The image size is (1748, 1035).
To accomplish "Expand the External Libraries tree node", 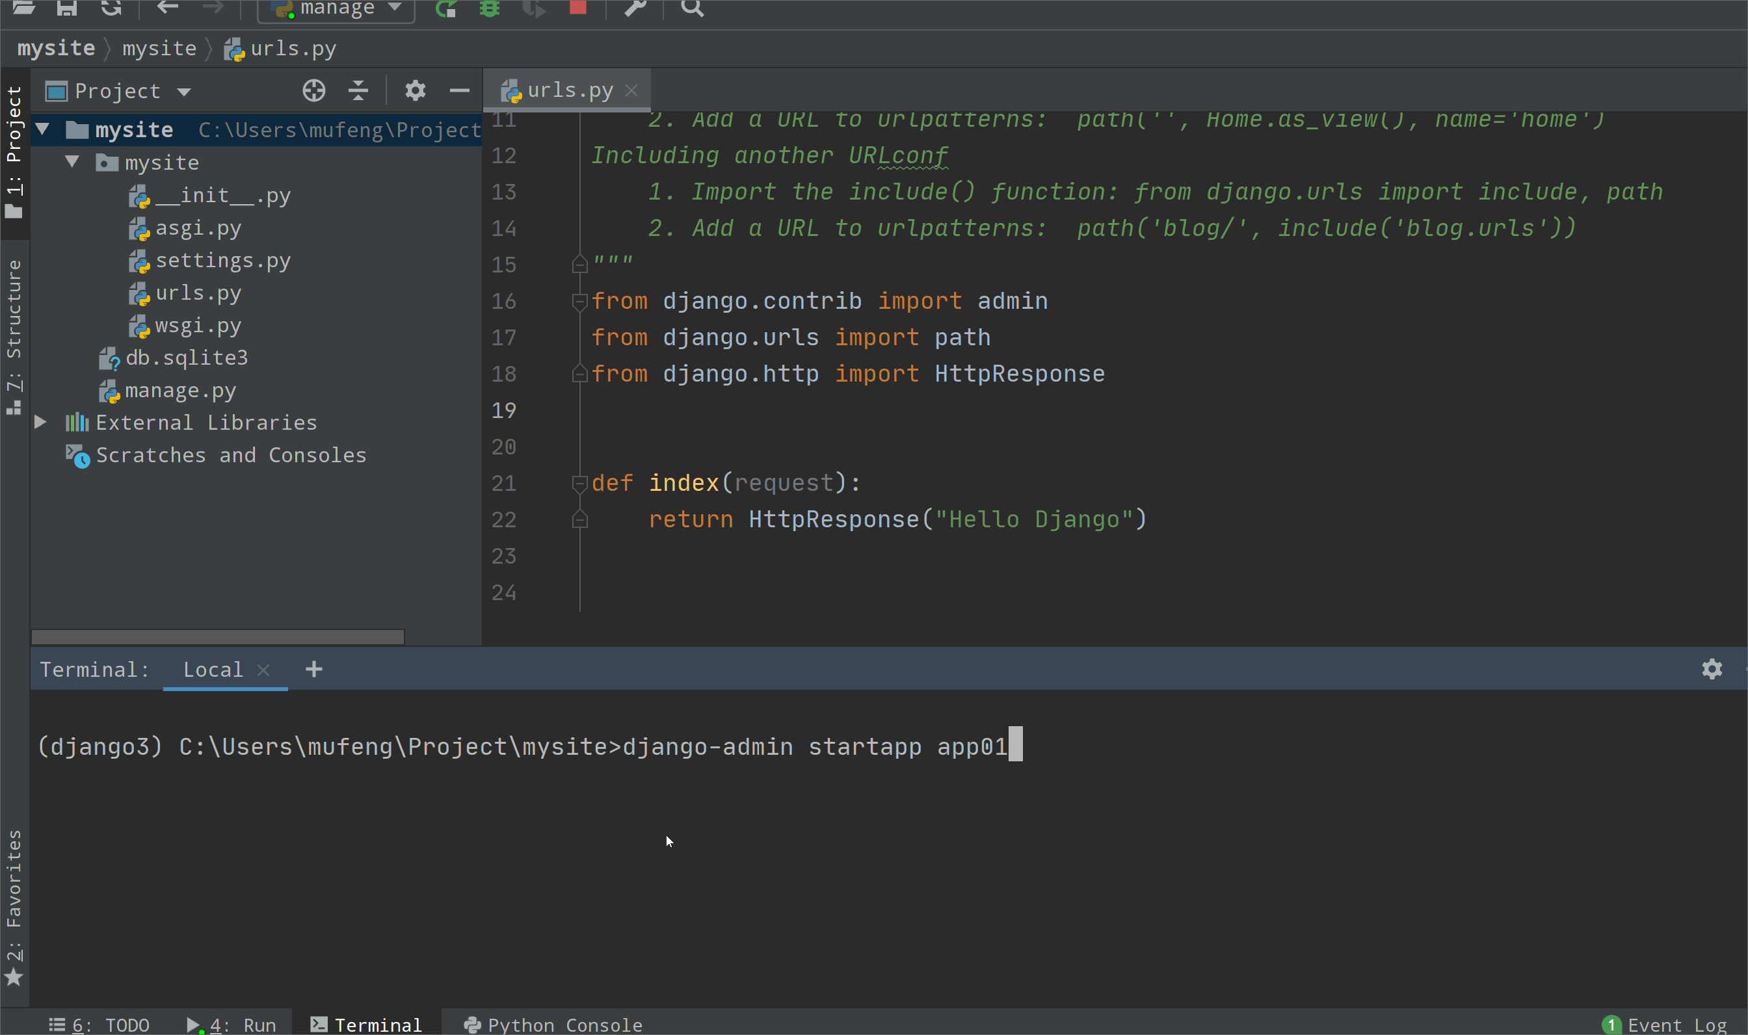I will point(40,422).
